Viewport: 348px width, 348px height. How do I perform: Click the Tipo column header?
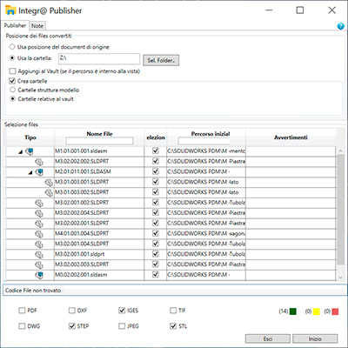tap(30, 137)
